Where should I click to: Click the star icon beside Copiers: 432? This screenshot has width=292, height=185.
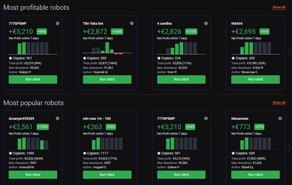click(233, 58)
